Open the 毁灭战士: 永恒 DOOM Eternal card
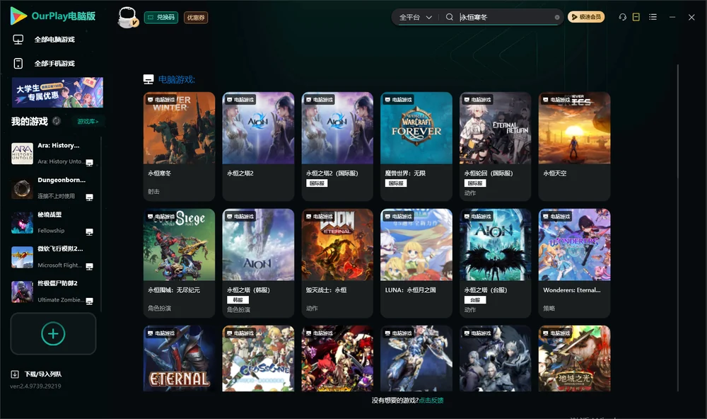 click(337, 263)
